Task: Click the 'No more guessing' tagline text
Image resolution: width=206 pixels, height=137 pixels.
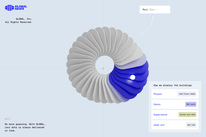Action: [x=25, y=127]
